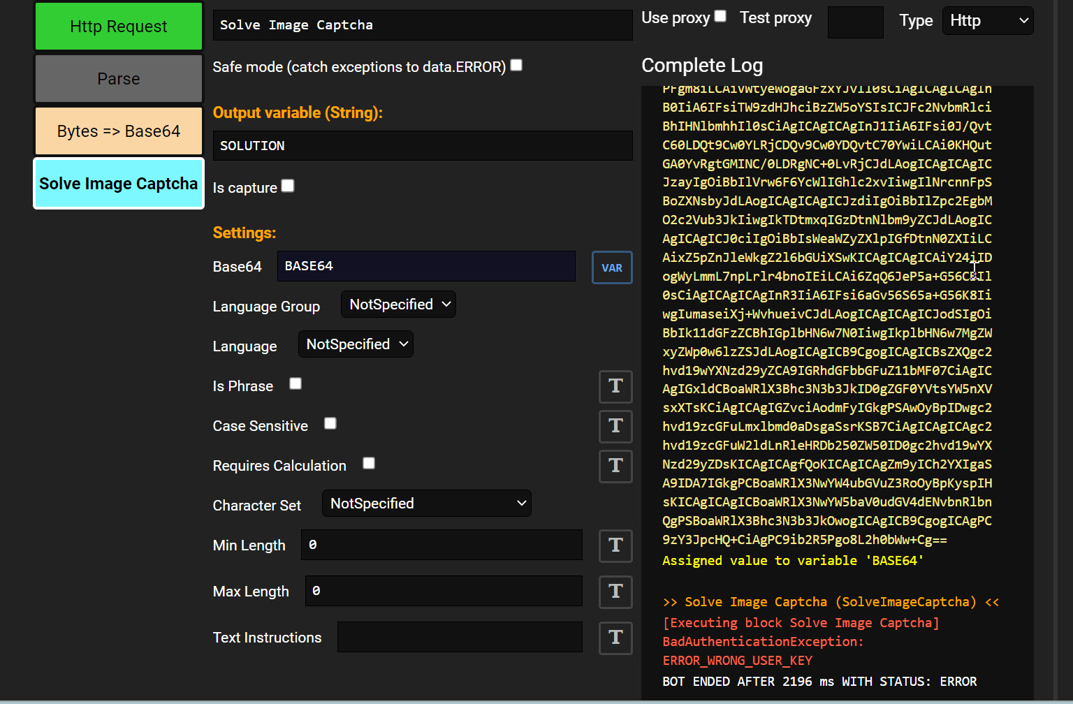The width and height of the screenshot is (1073, 704).
Task: Select the Bytes => Base64 block
Action: click(119, 131)
